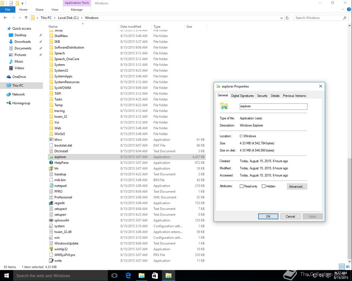Click the notepad application icon

[x=51, y=186]
